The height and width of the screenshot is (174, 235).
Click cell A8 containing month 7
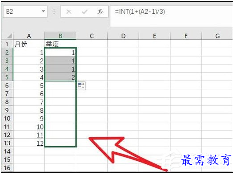tap(29, 102)
